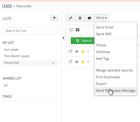
Task: Unstar the second lead row
Action: 83,62
